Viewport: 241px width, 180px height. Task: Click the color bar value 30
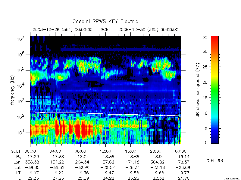click(205, 51)
